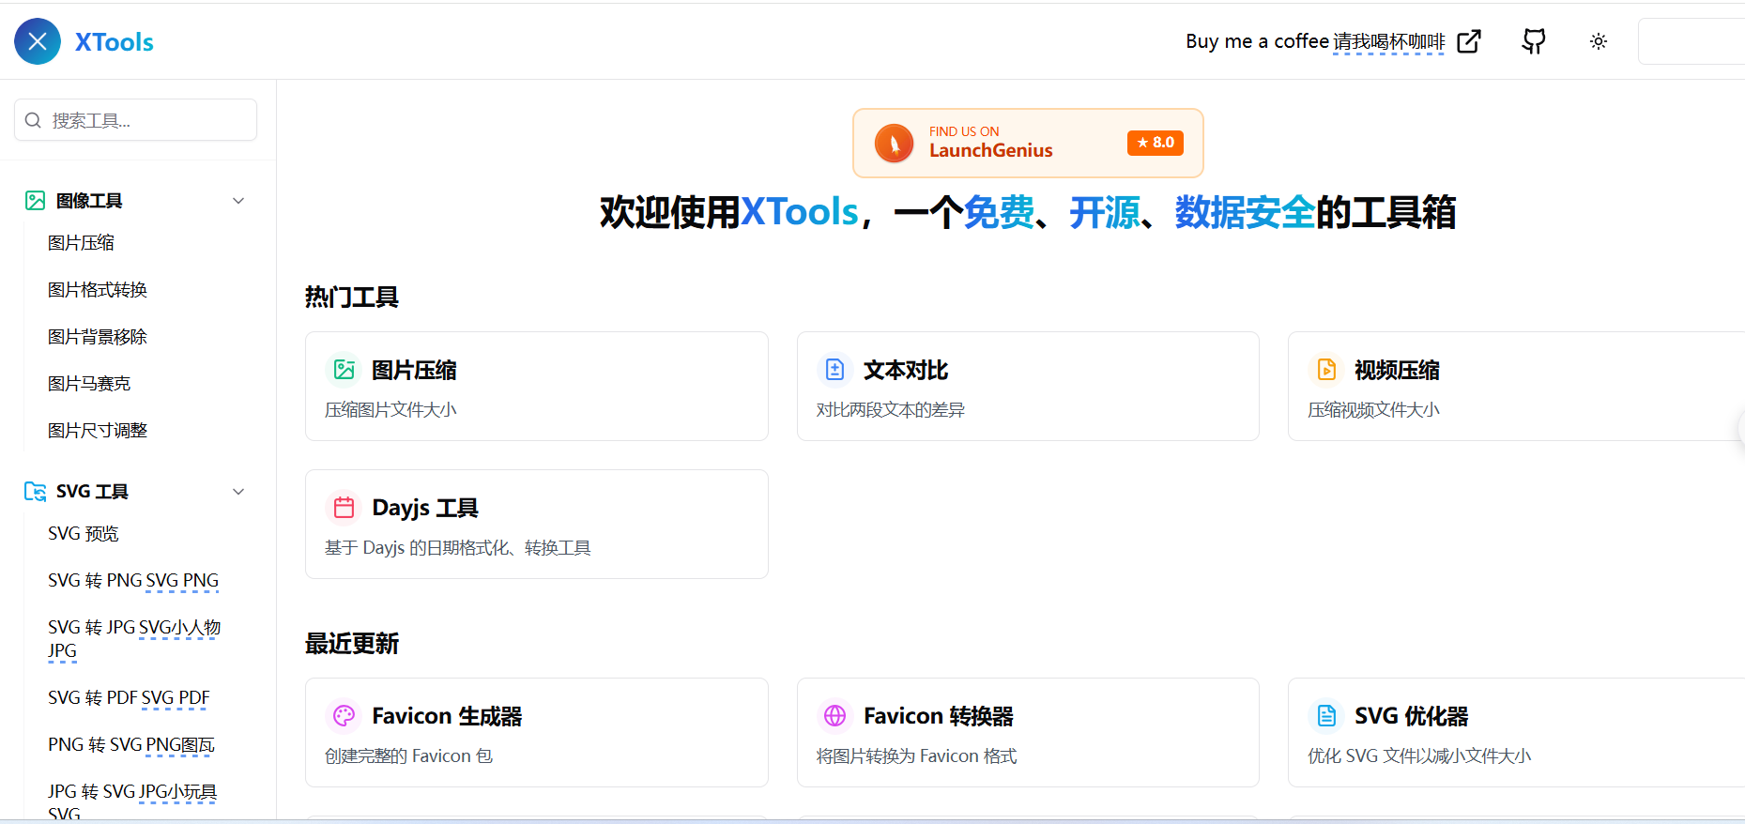Click the 将图片转换为 Favicon 格式 description
This screenshot has width=1745, height=824.
pos(917,756)
